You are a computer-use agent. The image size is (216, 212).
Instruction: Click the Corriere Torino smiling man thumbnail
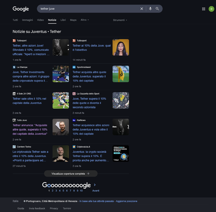tap(61, 153)
